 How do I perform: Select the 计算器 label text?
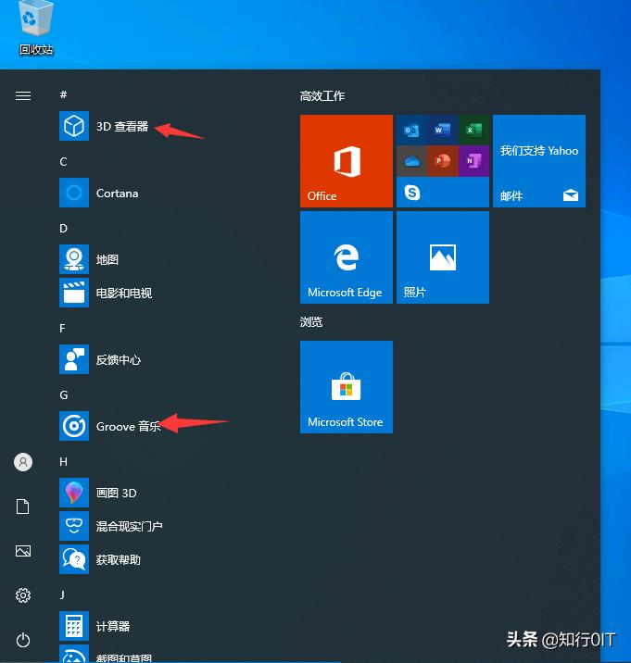coord(113,626)
